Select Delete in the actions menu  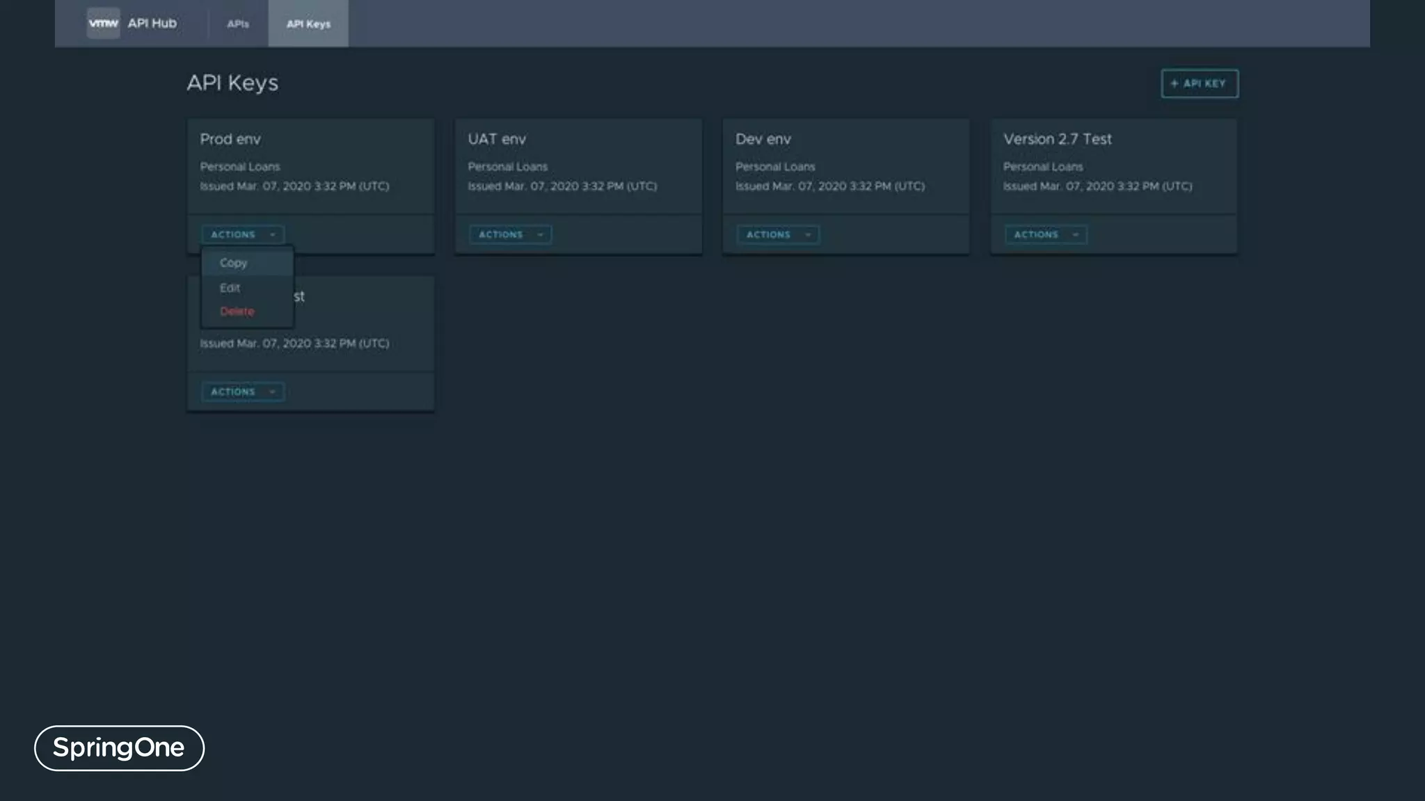[x=237, y=311]
